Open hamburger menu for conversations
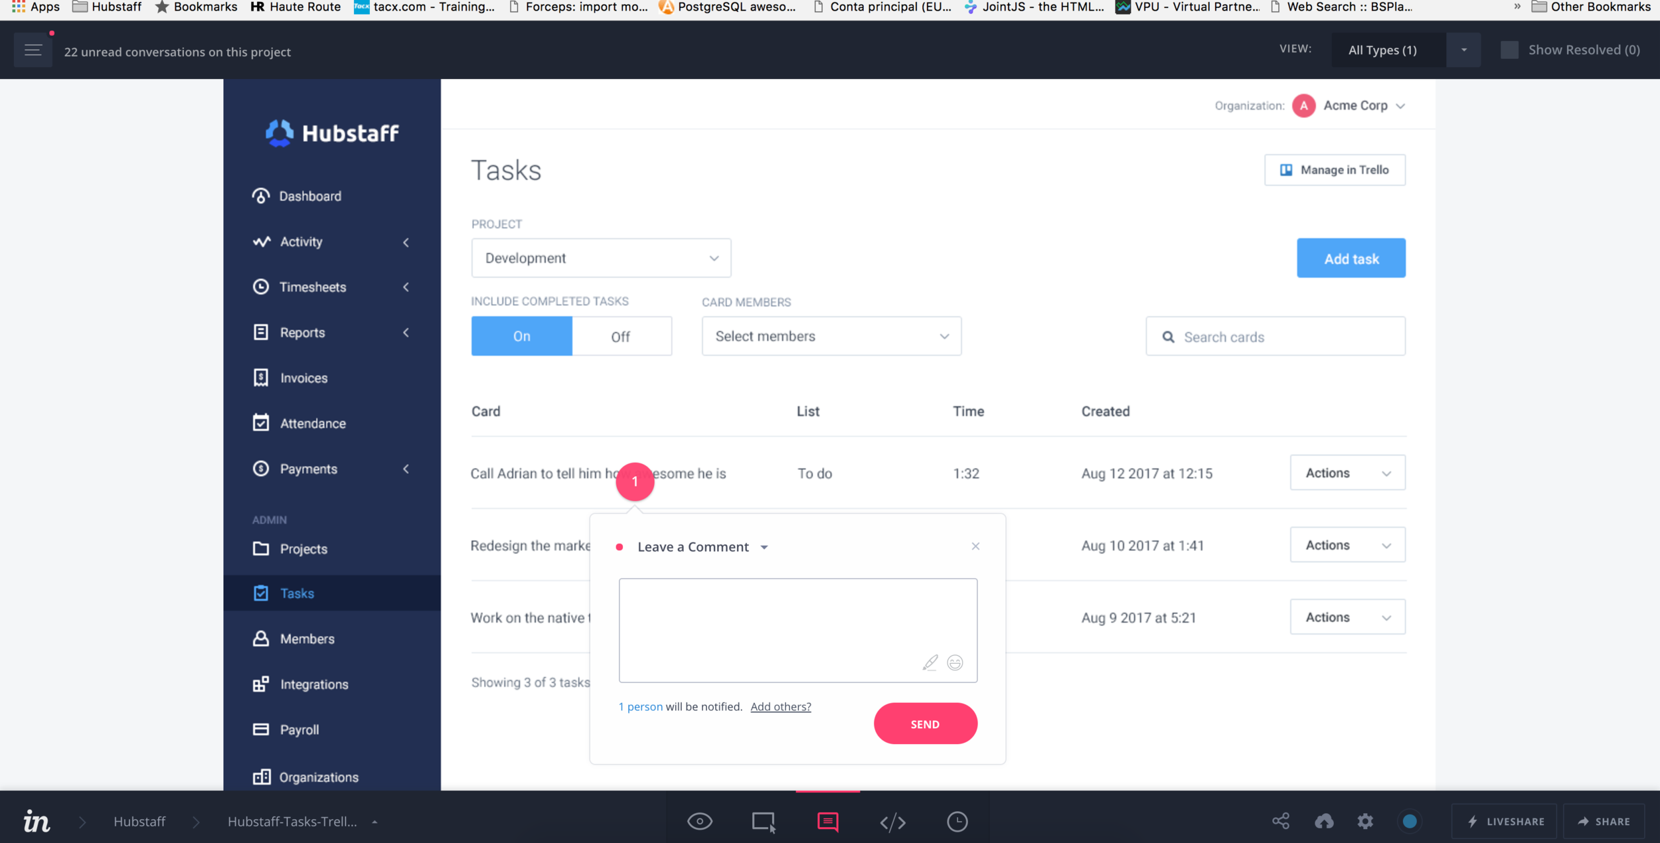1660x843 pixels. pyautogui.click(x=33, y=50)
